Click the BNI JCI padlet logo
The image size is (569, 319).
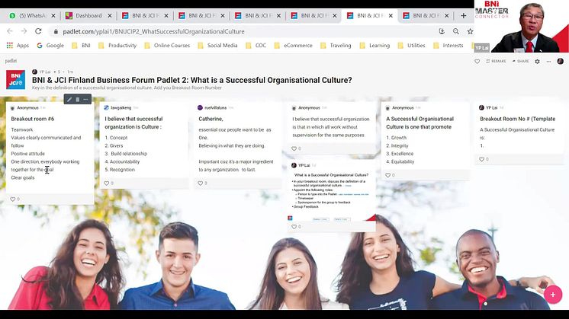point(15,79)
